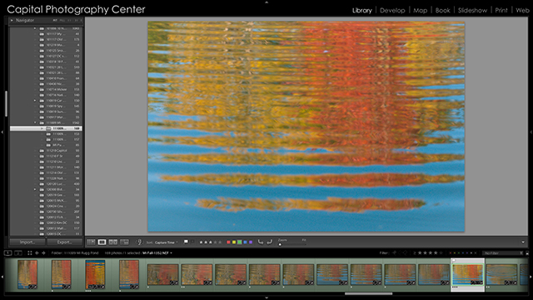Click the Export button
Viewport: 533px width, 300px height.
tap(65, 242)
